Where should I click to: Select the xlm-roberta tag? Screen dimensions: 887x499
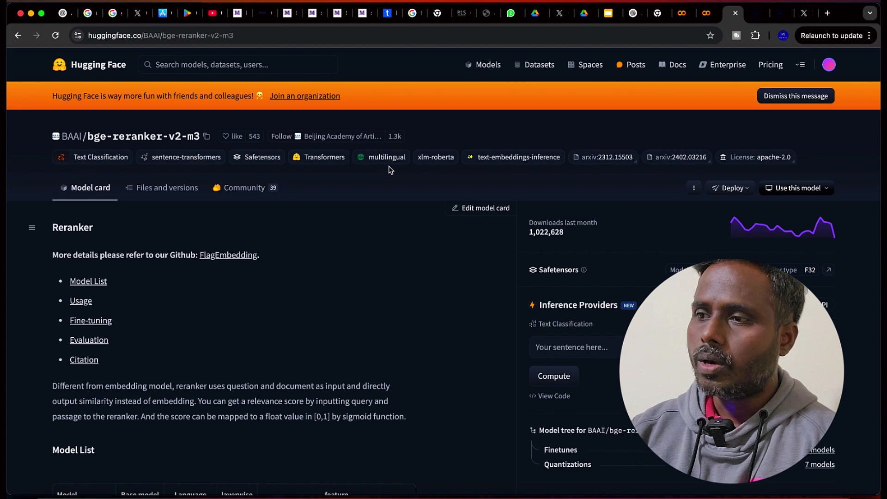436,157
